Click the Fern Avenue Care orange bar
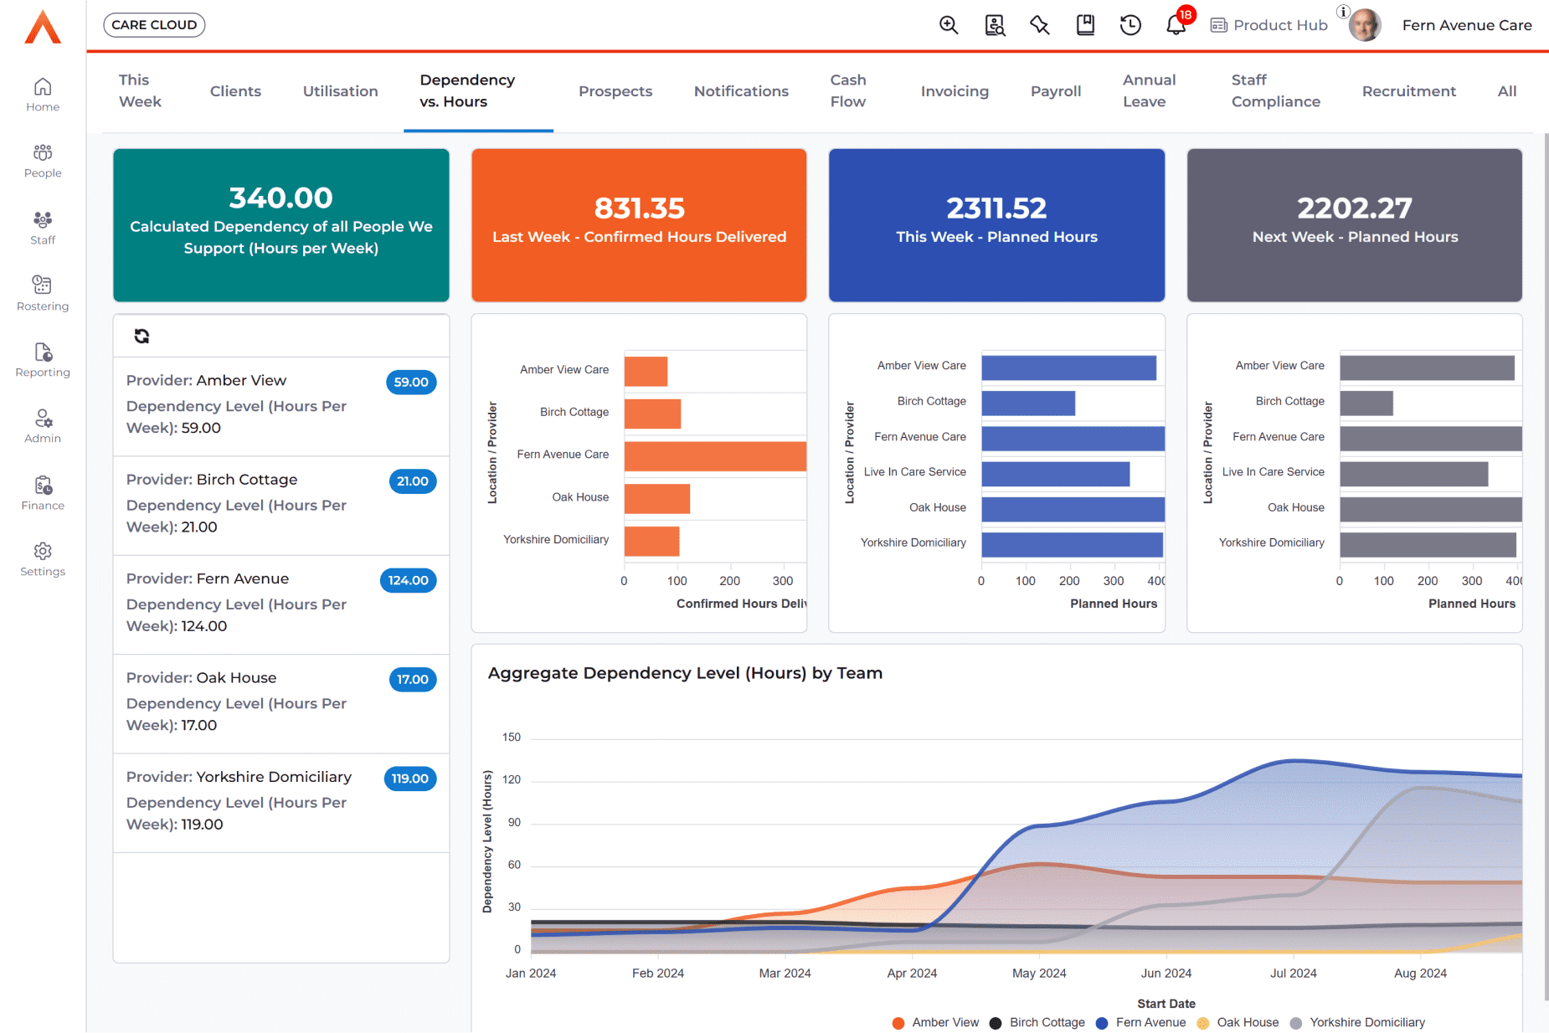 [x=715, y=455]
